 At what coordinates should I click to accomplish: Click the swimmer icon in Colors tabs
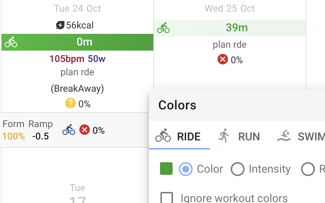[284, 136]
